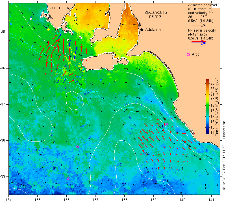Click the 05:01Z time text
Viewport: 226px width, 203px height.
click(155, 17)
